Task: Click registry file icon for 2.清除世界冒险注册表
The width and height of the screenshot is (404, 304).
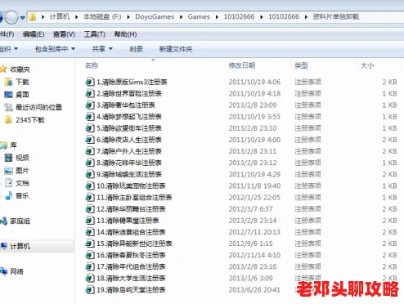Action: pos(90,93)
